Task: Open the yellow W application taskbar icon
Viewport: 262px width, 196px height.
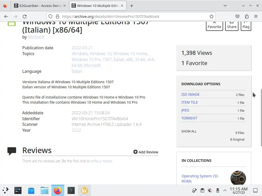Action: point(84,190)
